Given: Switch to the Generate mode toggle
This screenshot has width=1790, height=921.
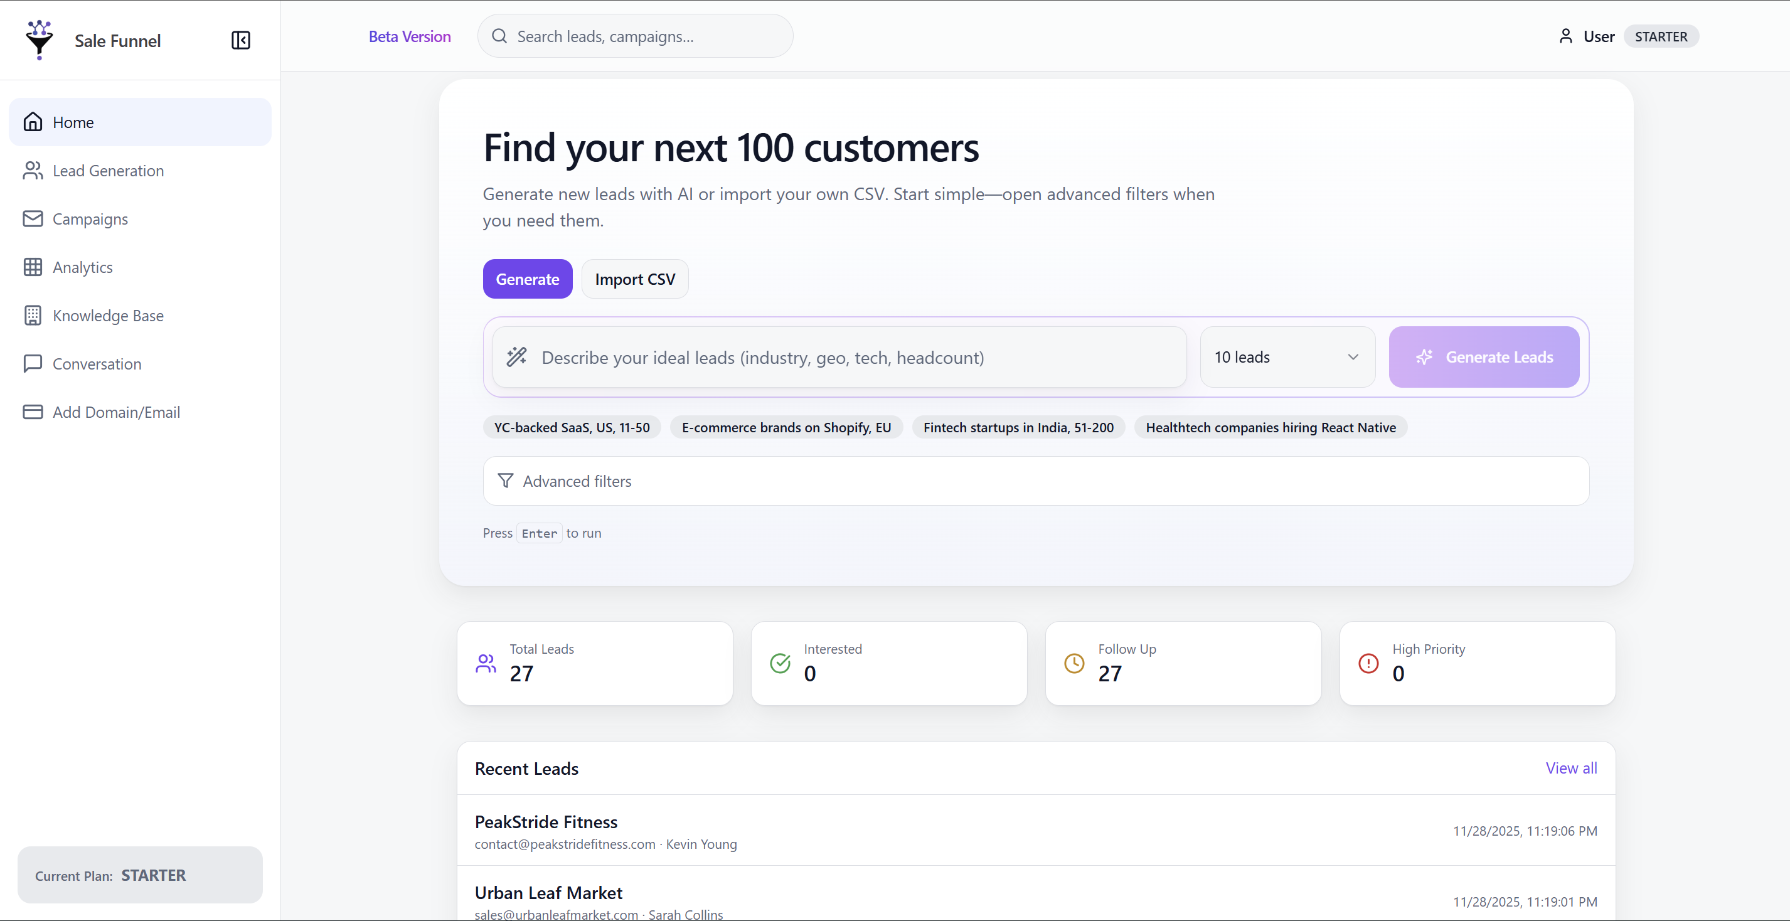Looking at the screenshot, I should [x=527, y=279].
